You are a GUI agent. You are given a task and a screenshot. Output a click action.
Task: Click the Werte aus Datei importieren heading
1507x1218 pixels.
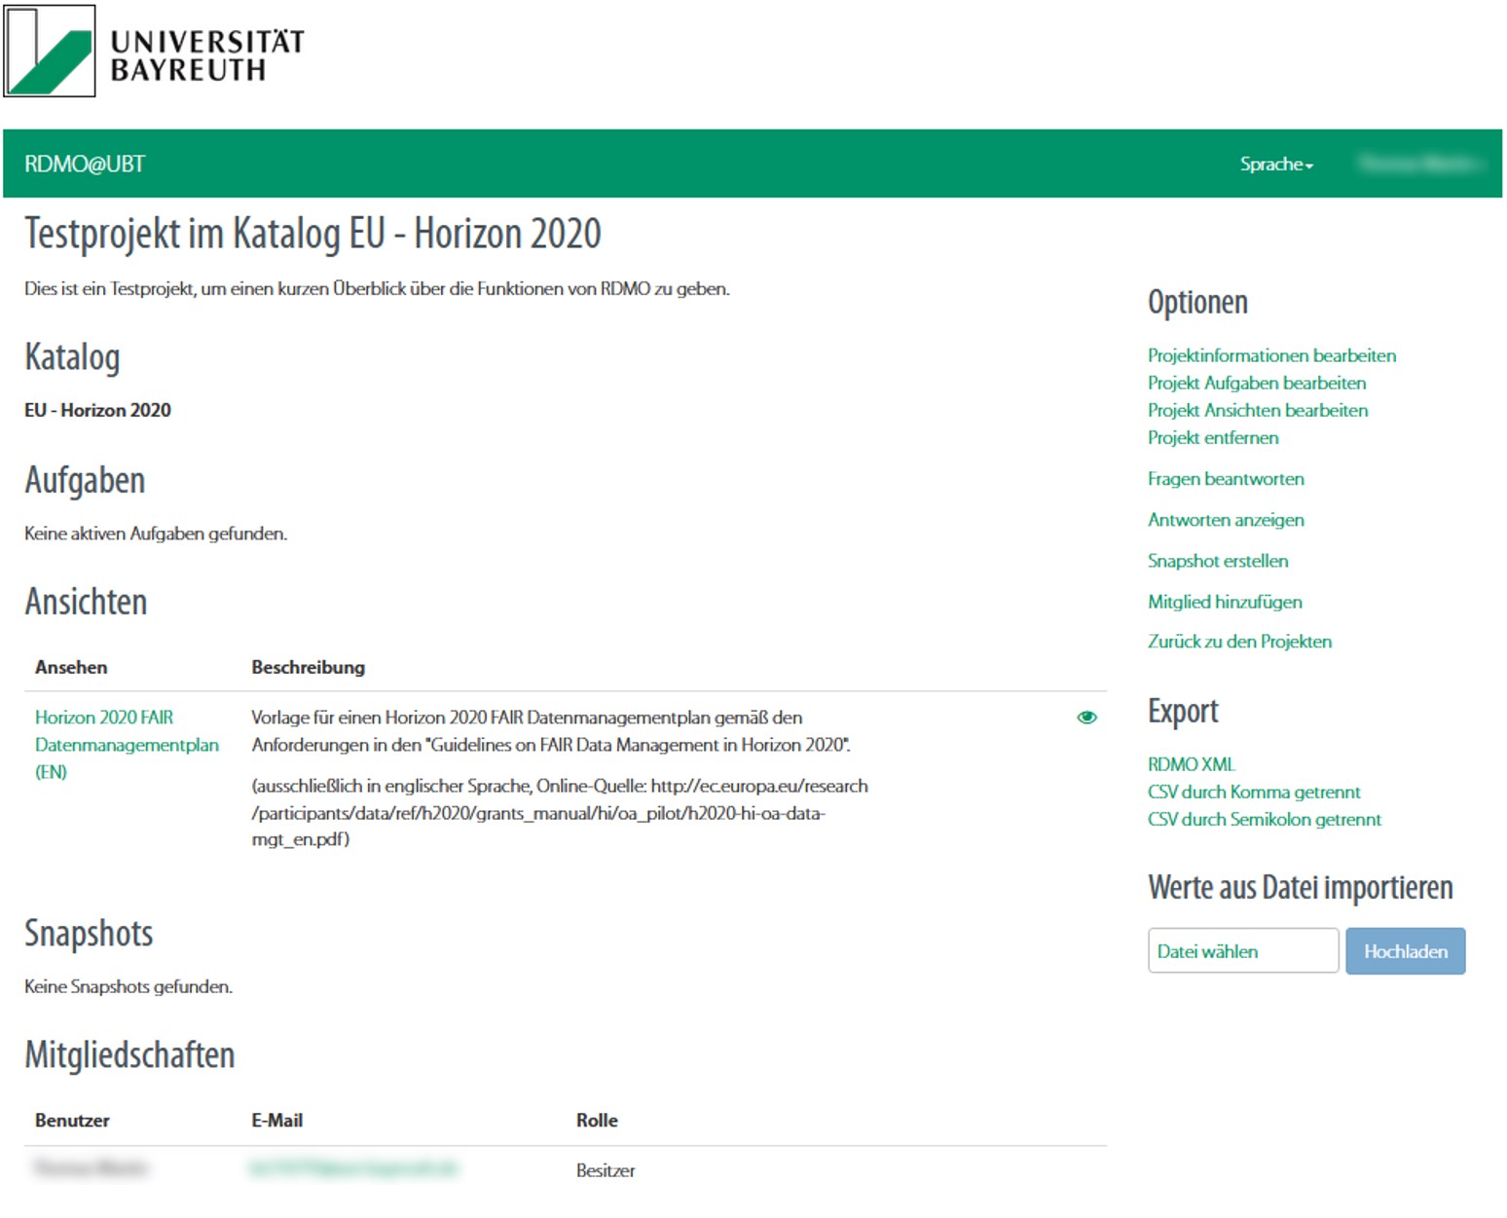click(1301, 887)
